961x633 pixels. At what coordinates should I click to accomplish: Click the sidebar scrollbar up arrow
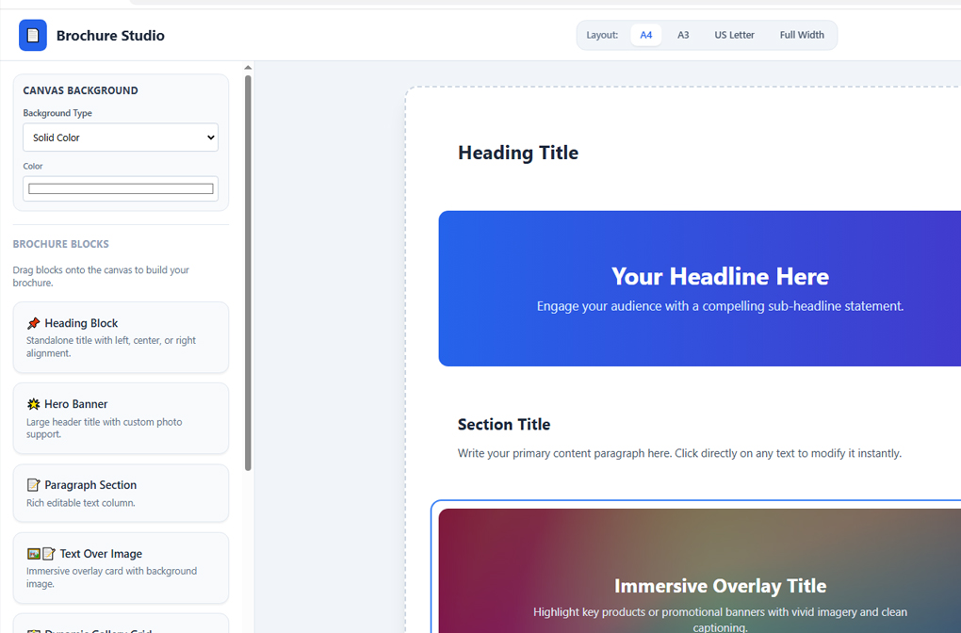[x=248, y=68]
